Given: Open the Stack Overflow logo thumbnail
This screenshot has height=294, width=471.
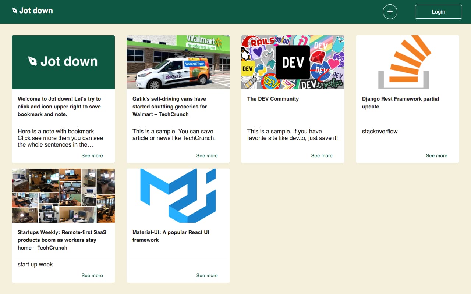Looking at the screenshot, I should click(x=408, y=62).
